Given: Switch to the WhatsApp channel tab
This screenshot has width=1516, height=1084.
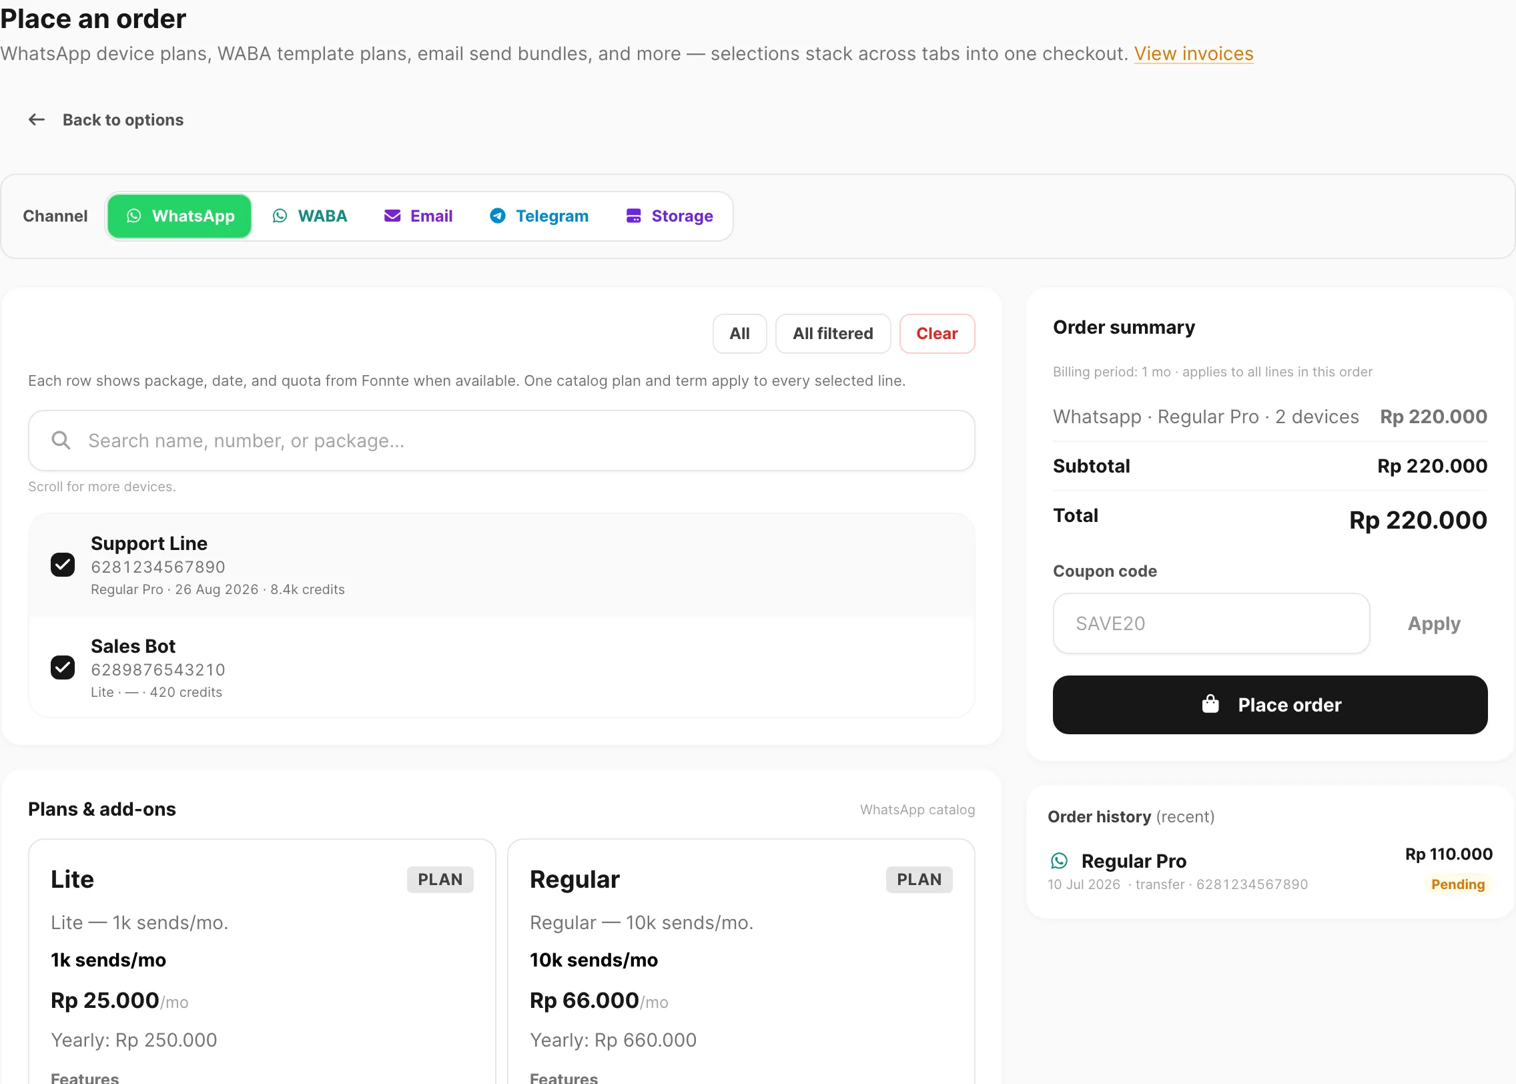Looking at the screenshot, I should 179,216.
